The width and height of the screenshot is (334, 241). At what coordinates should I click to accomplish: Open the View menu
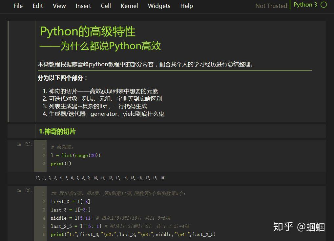[x=59, y=6]
